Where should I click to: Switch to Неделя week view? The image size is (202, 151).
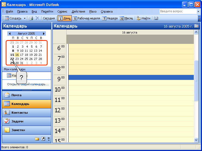pyautogui.click(x=110, y=18)
